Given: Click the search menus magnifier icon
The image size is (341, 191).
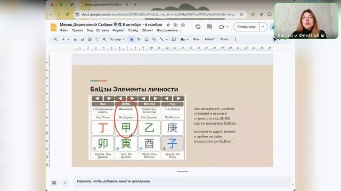Looking at the screenshot, I should [x=55, y=39].
